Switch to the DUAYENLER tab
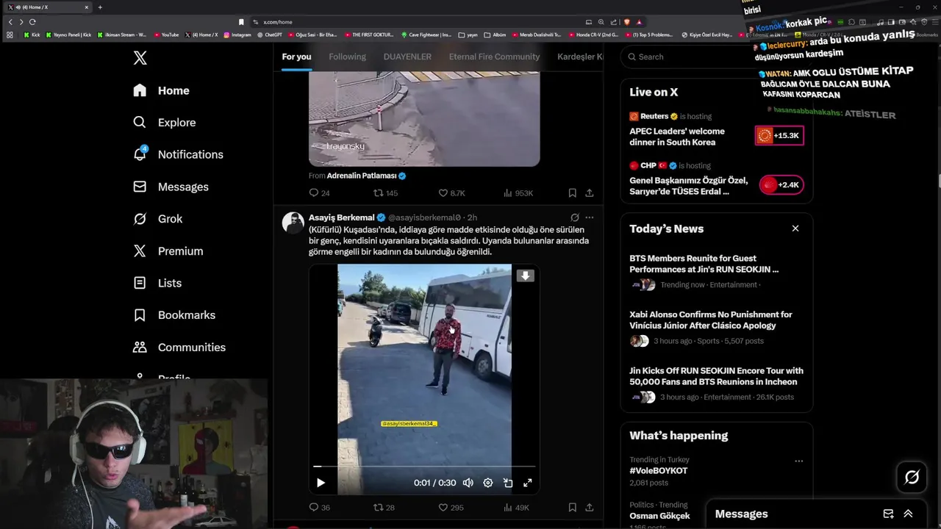Screen dimensions: 941x529 point(407,57)
